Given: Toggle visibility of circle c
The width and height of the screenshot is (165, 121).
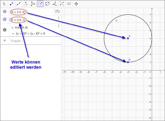Looking at the screenshot, I should point(5,30).
